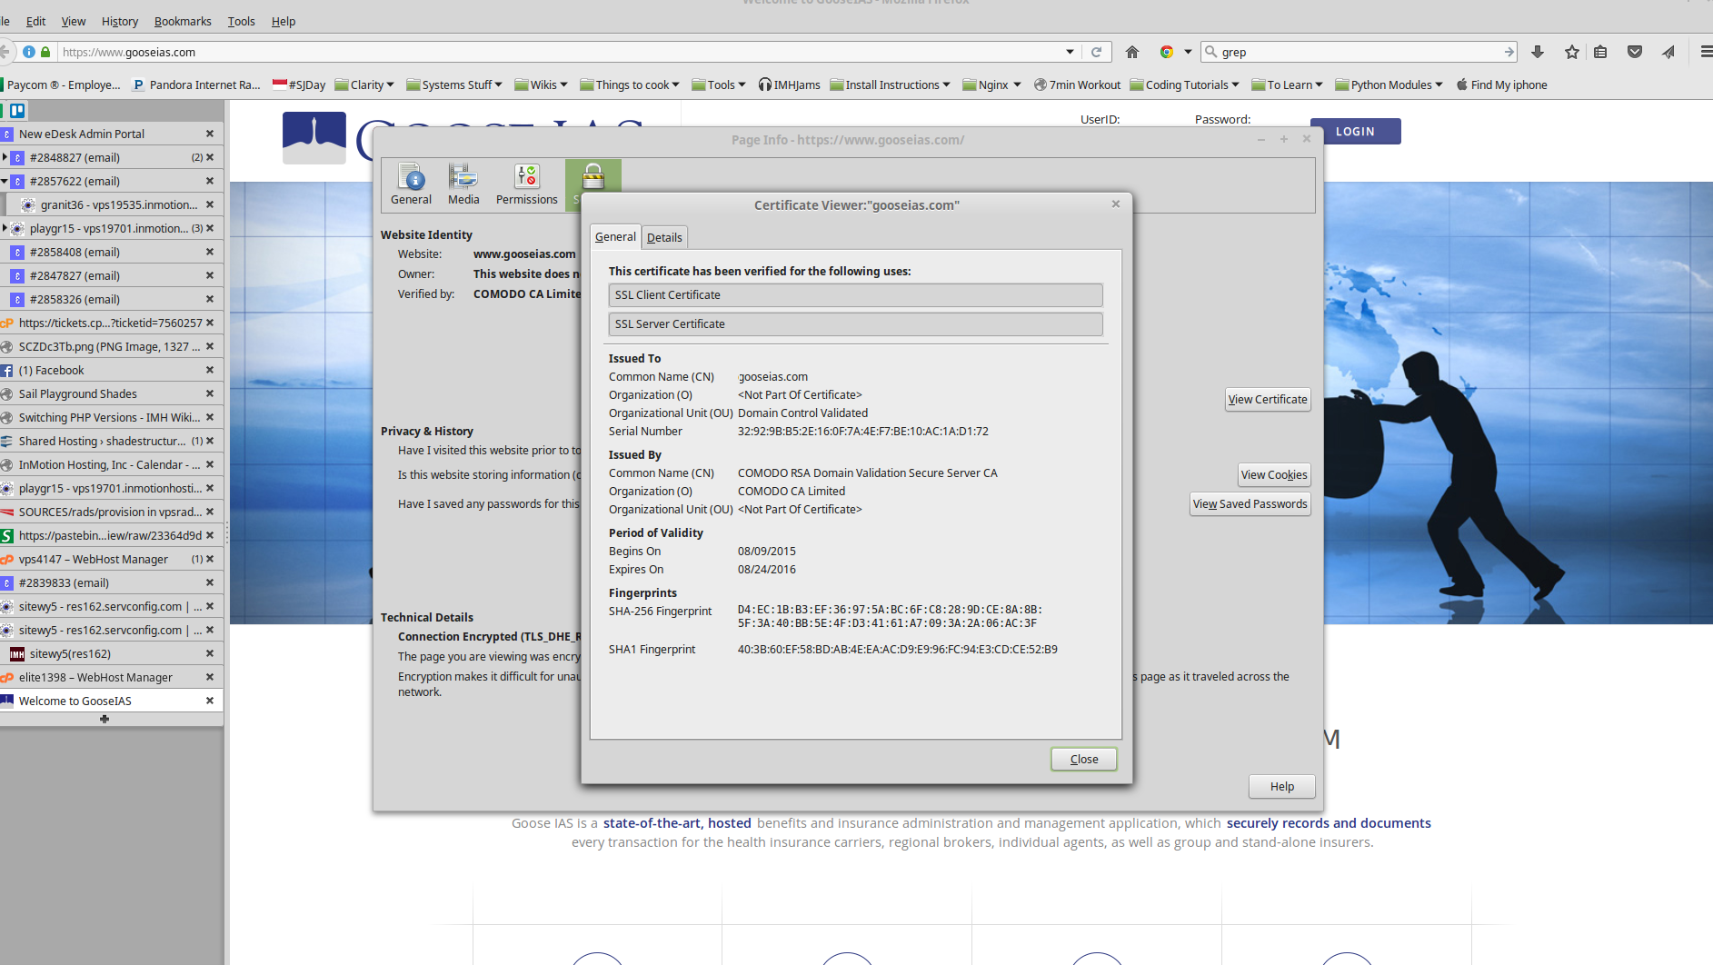Click the green padlock in address bar

45,52
